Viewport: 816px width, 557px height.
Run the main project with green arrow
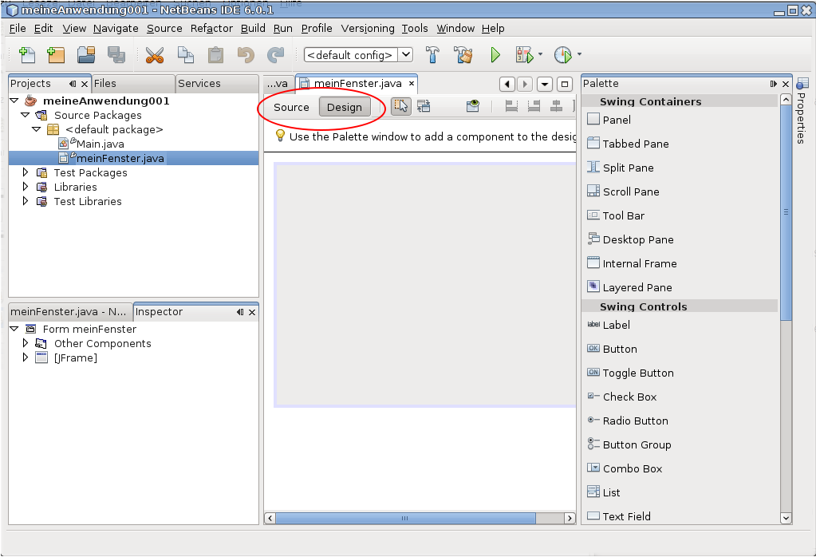[x=495, y=55]
